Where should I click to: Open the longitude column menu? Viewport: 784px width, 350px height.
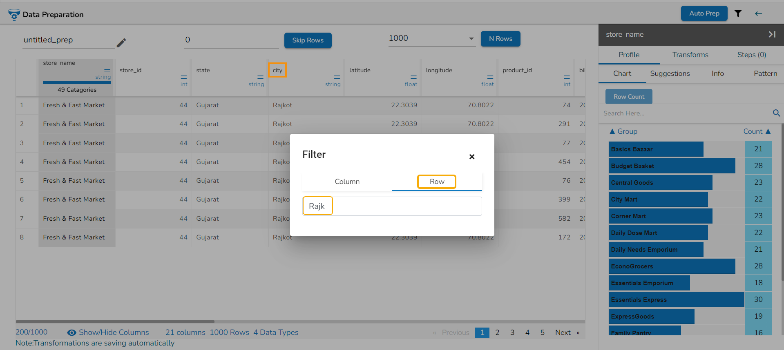coord(490,77)
